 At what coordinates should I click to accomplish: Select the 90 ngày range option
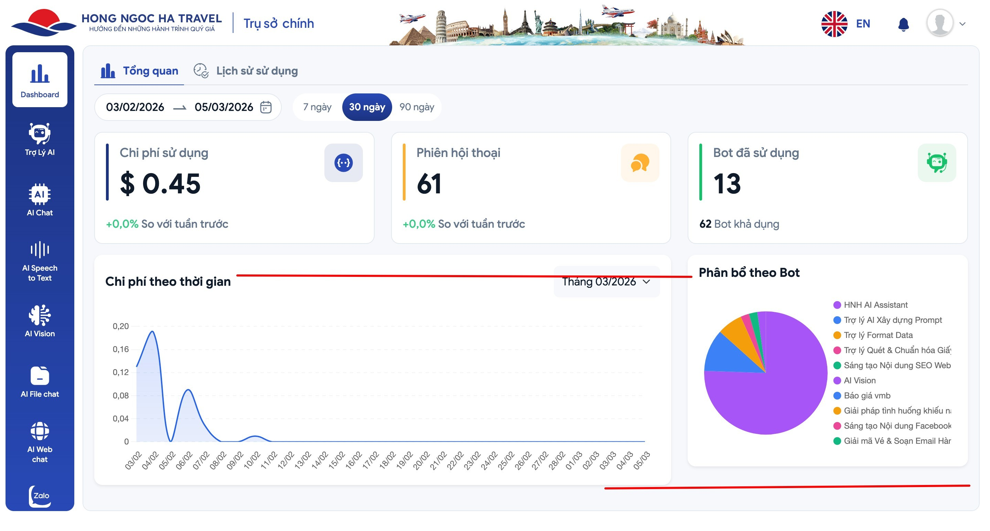[417, 107]
